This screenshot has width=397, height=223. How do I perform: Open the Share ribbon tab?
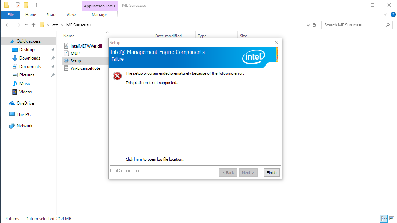pos(51,15)
